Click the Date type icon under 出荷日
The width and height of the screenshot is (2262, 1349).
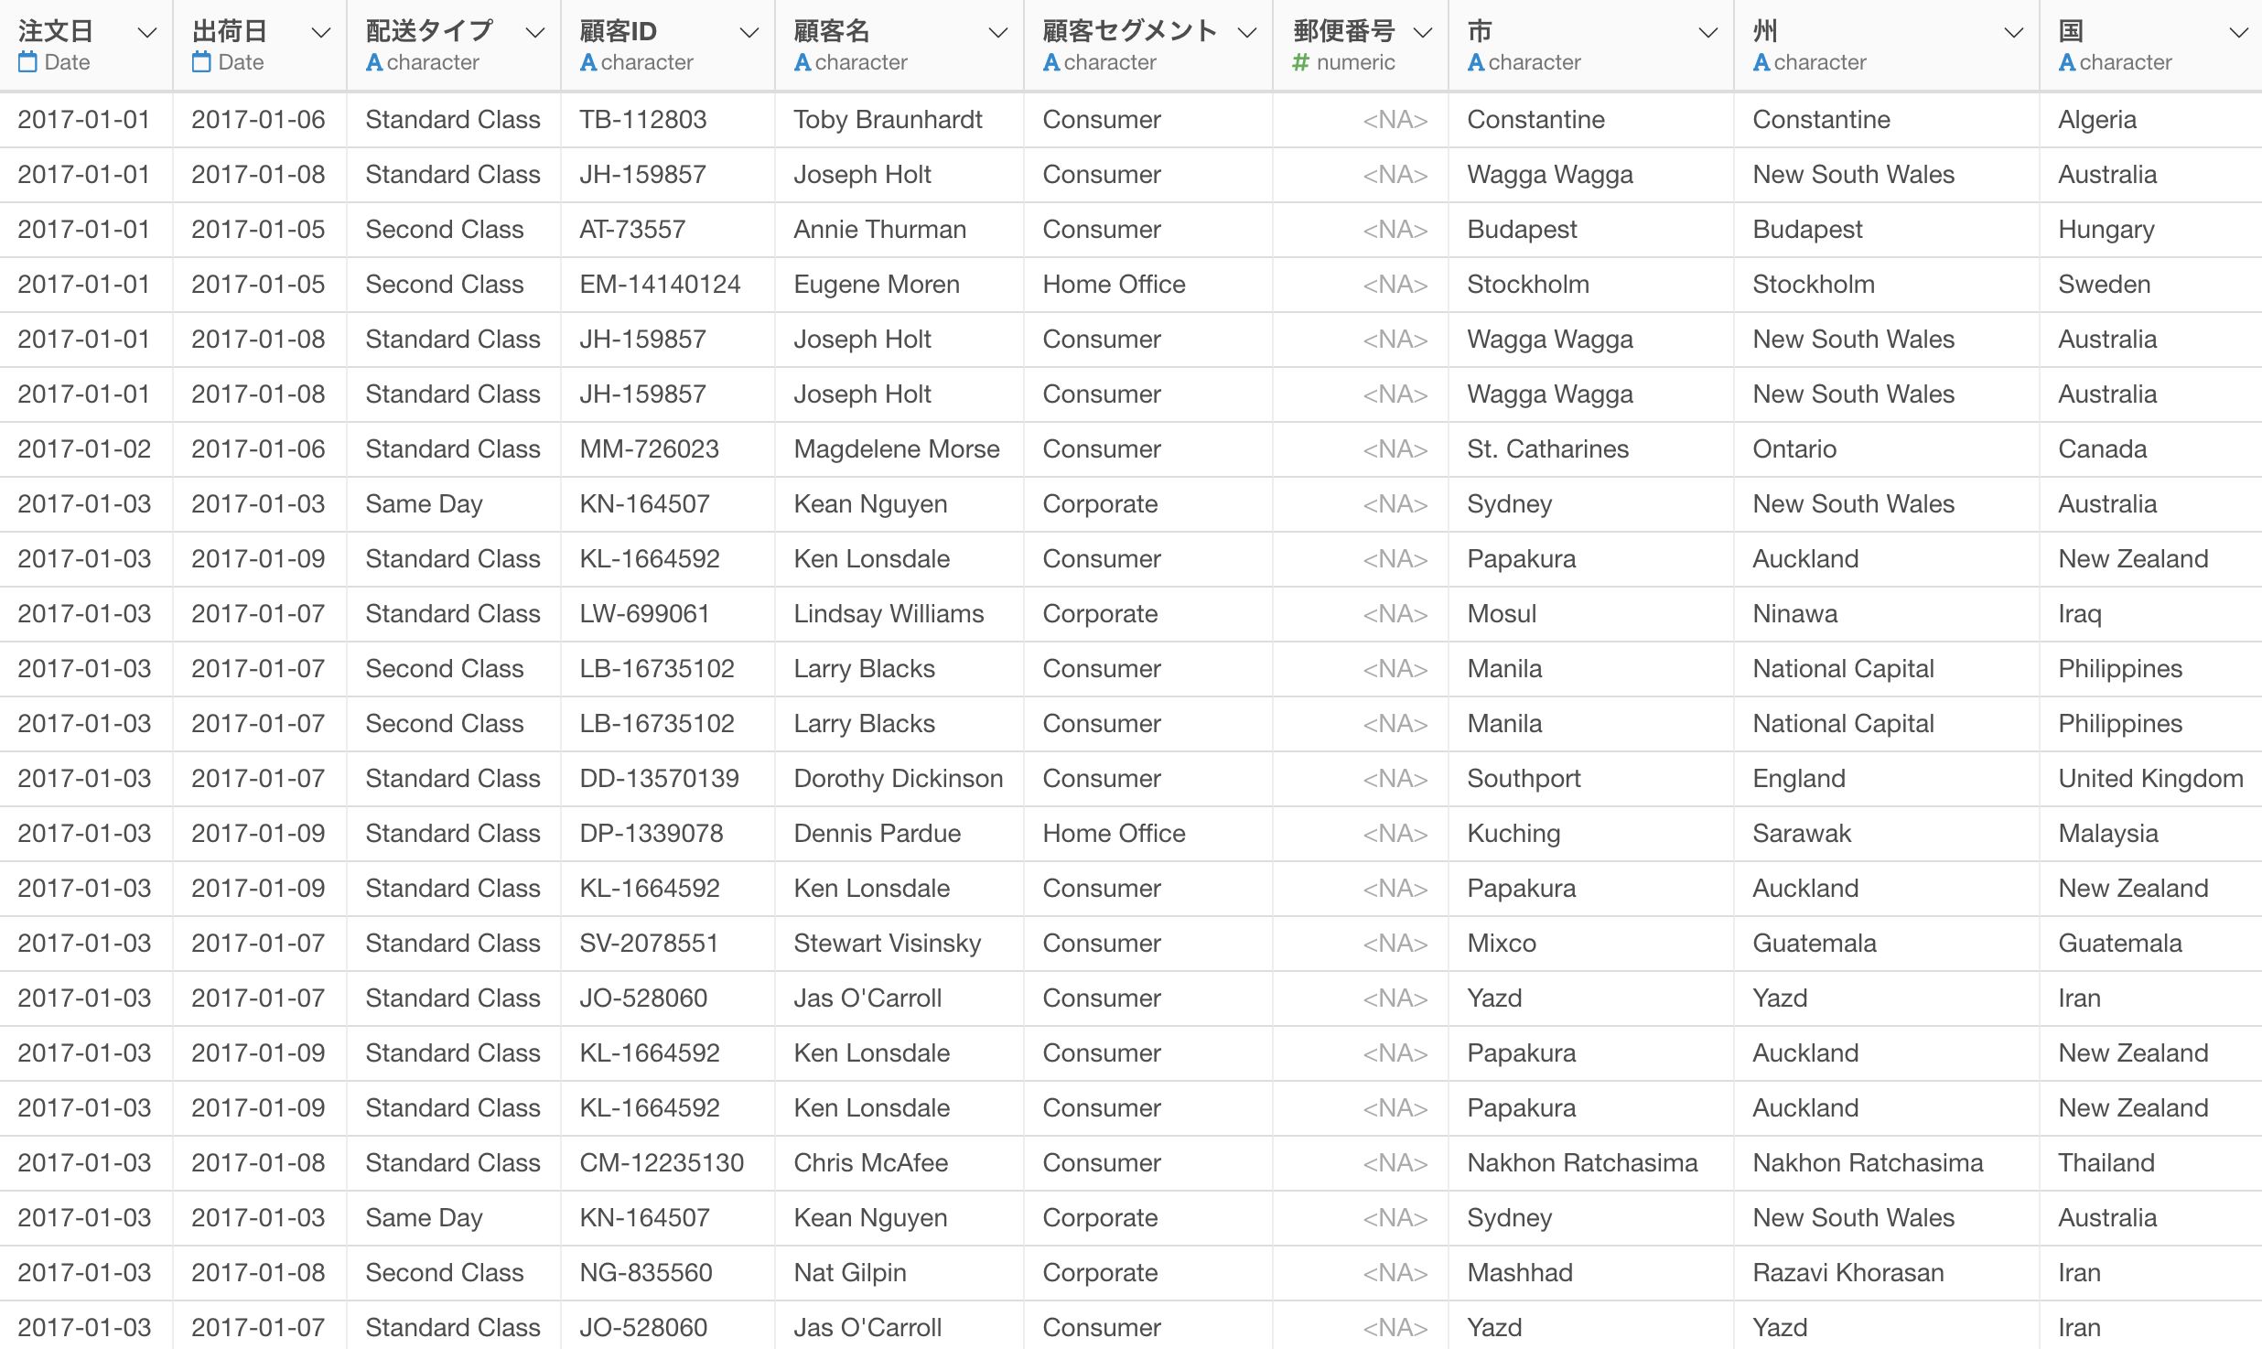(201, 62)
